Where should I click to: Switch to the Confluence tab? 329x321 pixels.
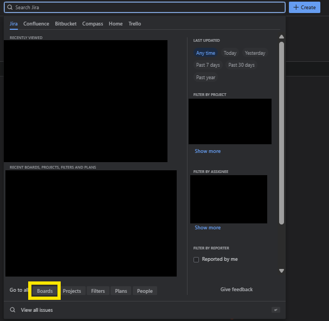pos(36,24)
